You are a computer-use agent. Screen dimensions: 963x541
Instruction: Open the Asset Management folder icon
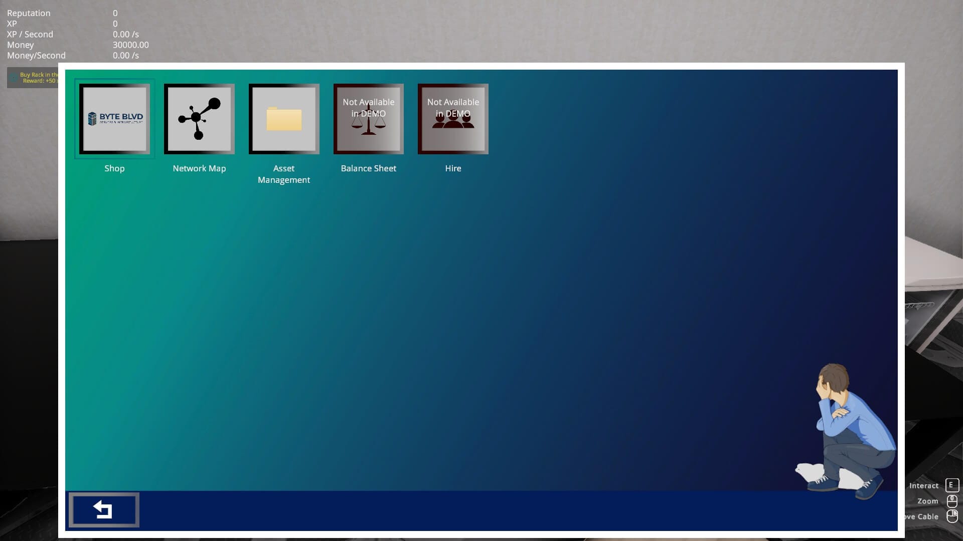[x=284, y=119]
